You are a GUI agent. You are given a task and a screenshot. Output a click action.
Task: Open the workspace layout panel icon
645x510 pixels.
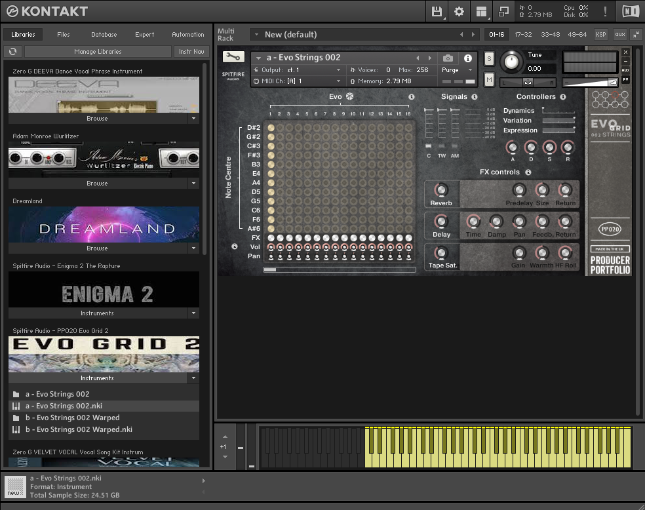tap(481, 12)
